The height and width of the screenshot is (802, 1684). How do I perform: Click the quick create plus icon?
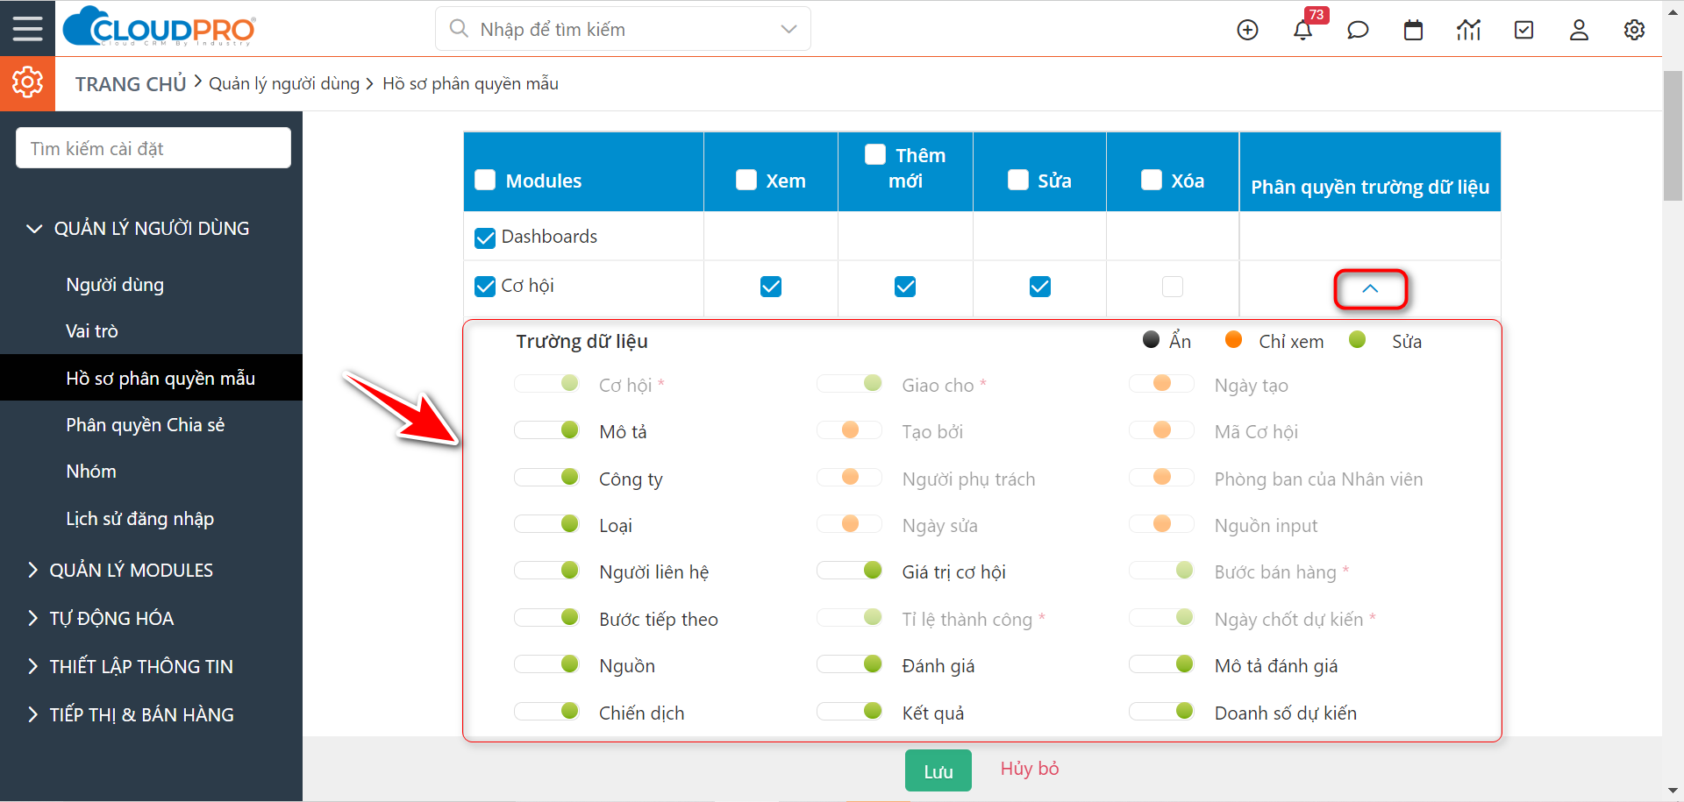[1247, 30]
